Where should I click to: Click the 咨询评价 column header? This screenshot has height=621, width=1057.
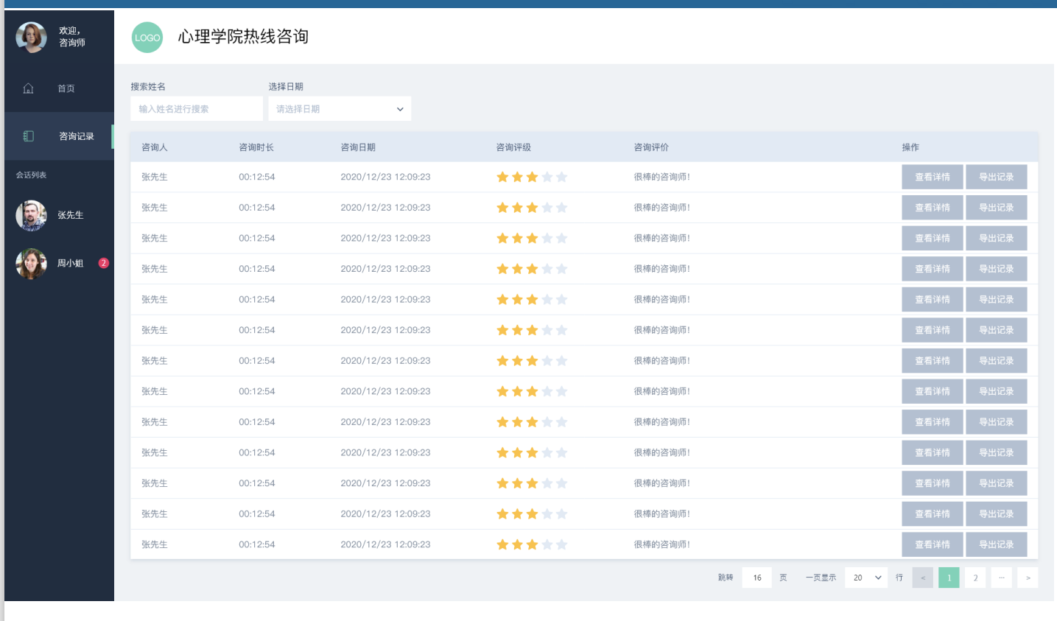[652, 147]
